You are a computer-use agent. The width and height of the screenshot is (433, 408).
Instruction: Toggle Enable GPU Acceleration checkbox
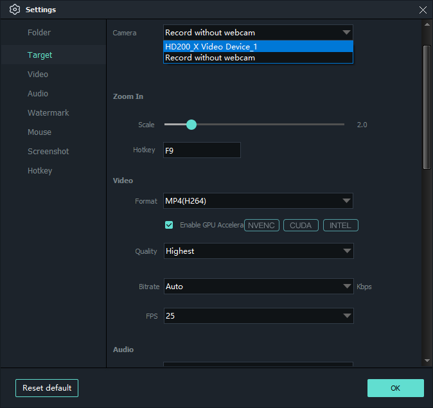pos(169,225)
